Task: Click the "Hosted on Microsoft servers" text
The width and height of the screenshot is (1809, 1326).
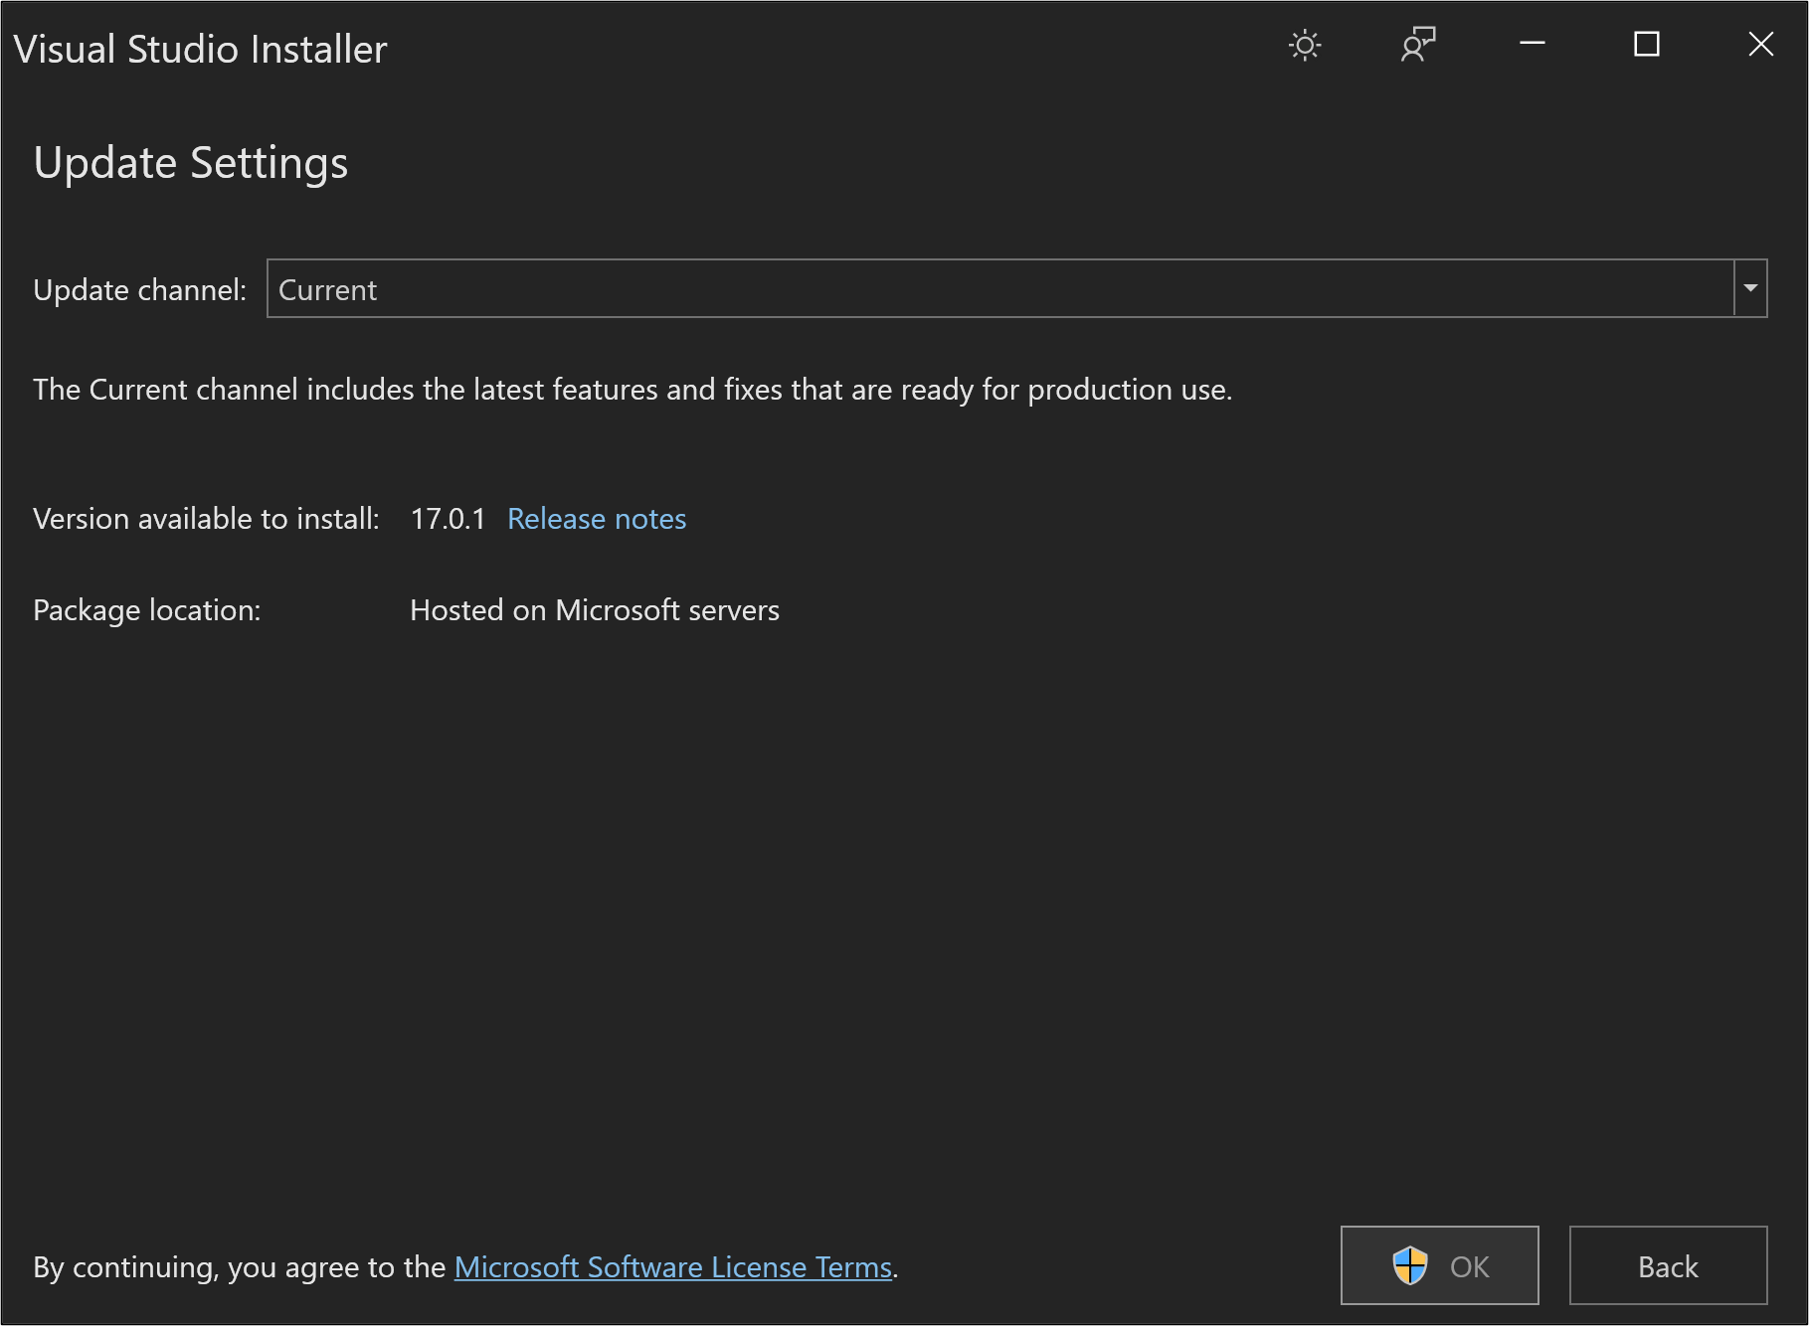Action: (595, 610)
